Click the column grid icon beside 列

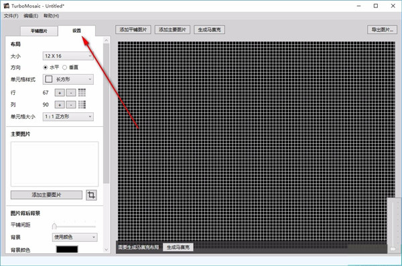tap(82, 104)
